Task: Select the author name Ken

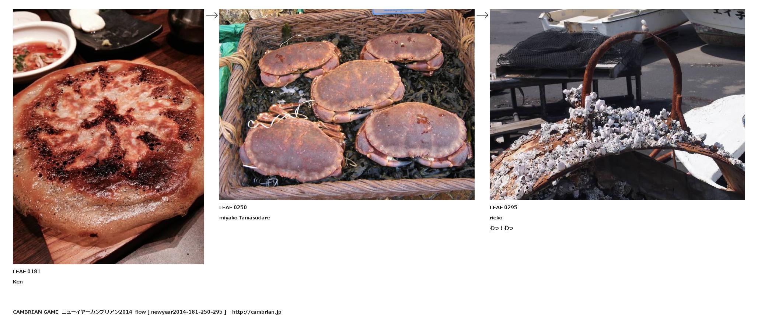Action: point(18,282)
